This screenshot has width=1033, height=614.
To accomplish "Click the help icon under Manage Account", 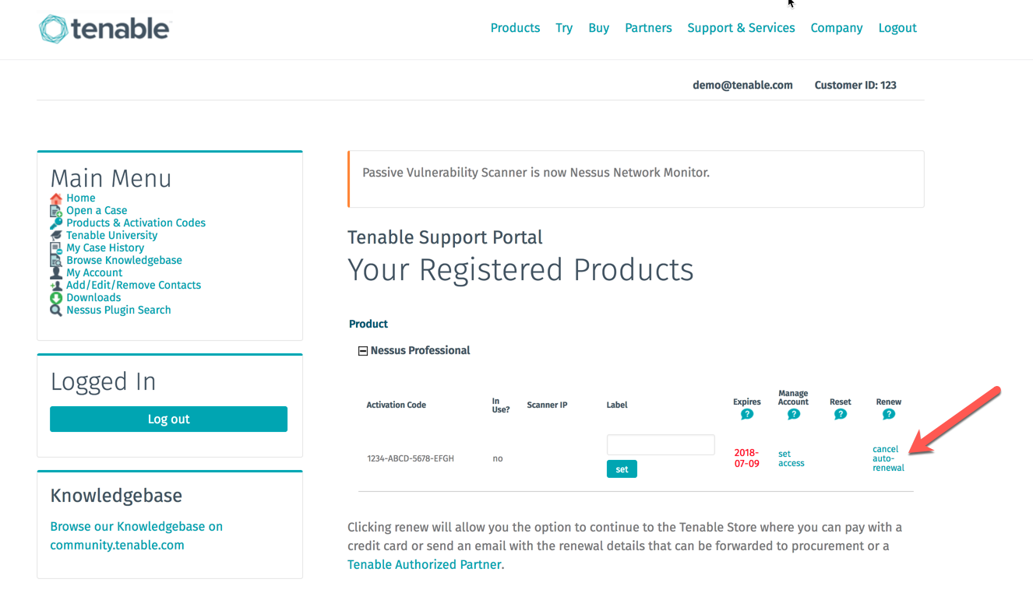I will (794, 414).
